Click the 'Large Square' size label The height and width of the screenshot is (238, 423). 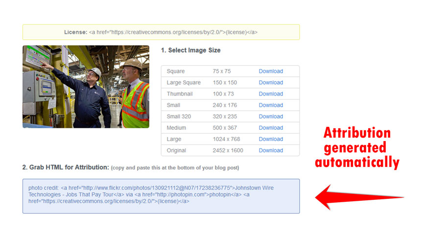point(184,83)
